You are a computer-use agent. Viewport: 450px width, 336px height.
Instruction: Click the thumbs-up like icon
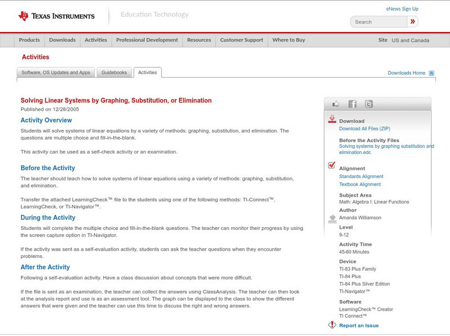pos(335,104)
